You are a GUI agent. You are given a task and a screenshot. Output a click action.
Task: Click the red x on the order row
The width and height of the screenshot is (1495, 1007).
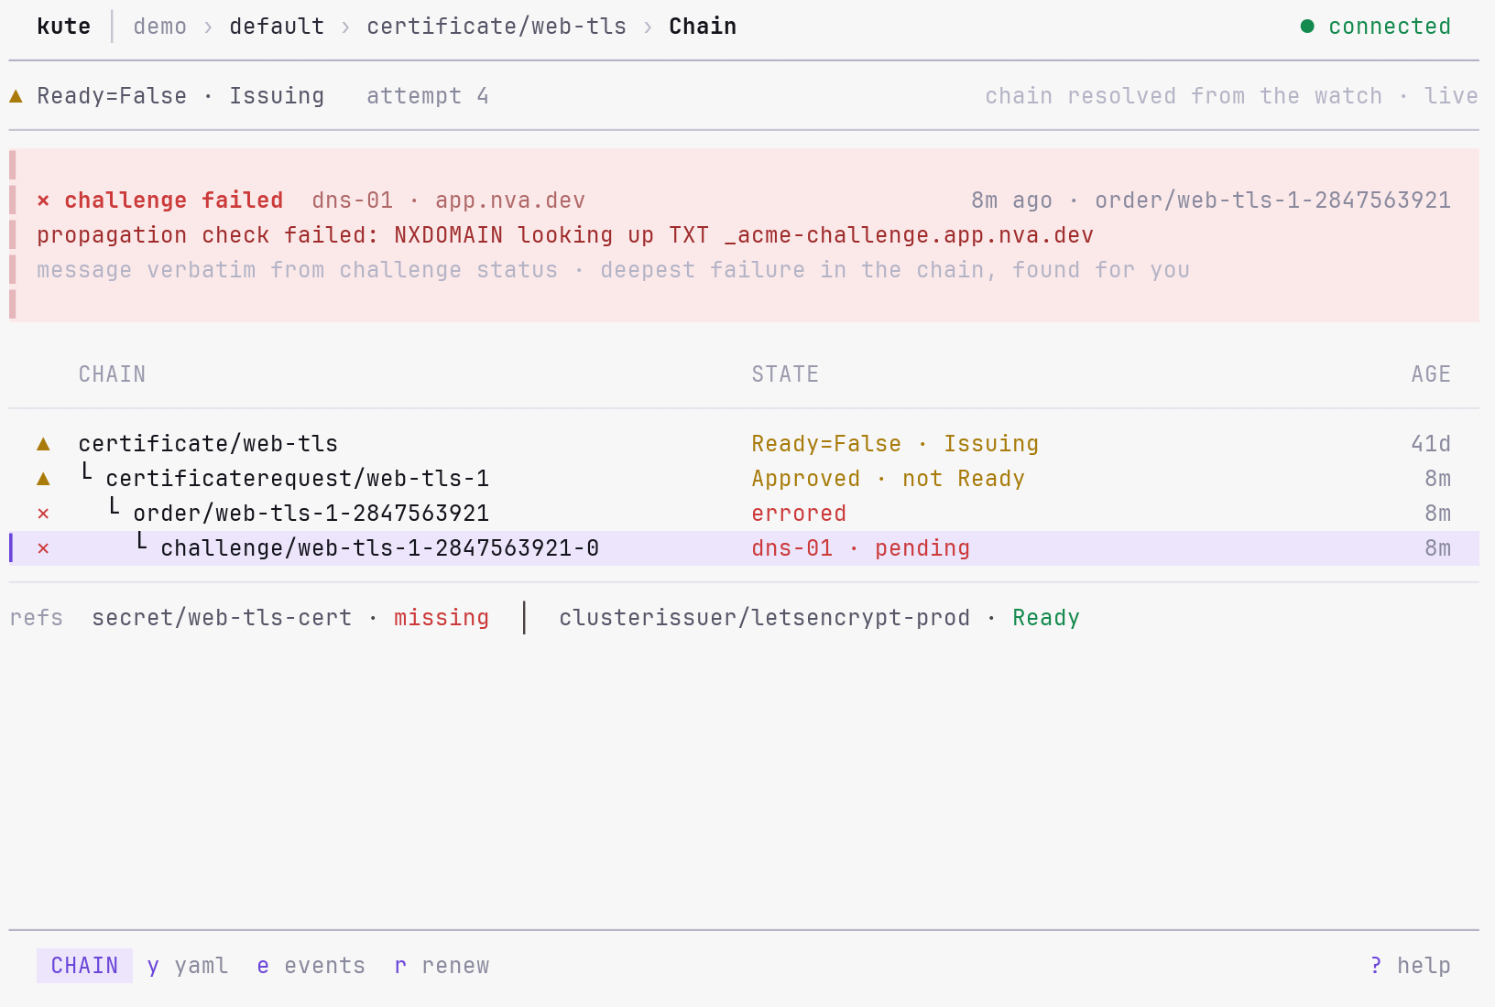point(43,514)
